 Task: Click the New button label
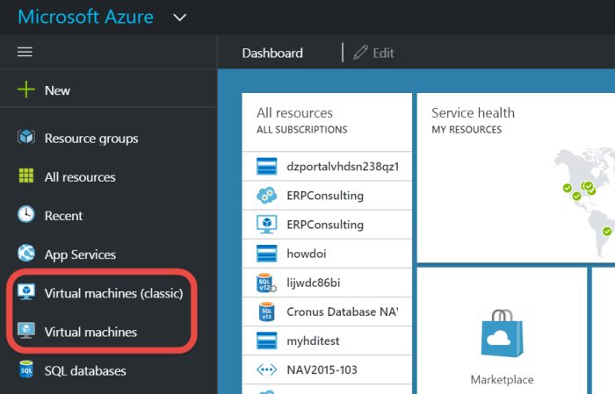(x=57, y=90)
